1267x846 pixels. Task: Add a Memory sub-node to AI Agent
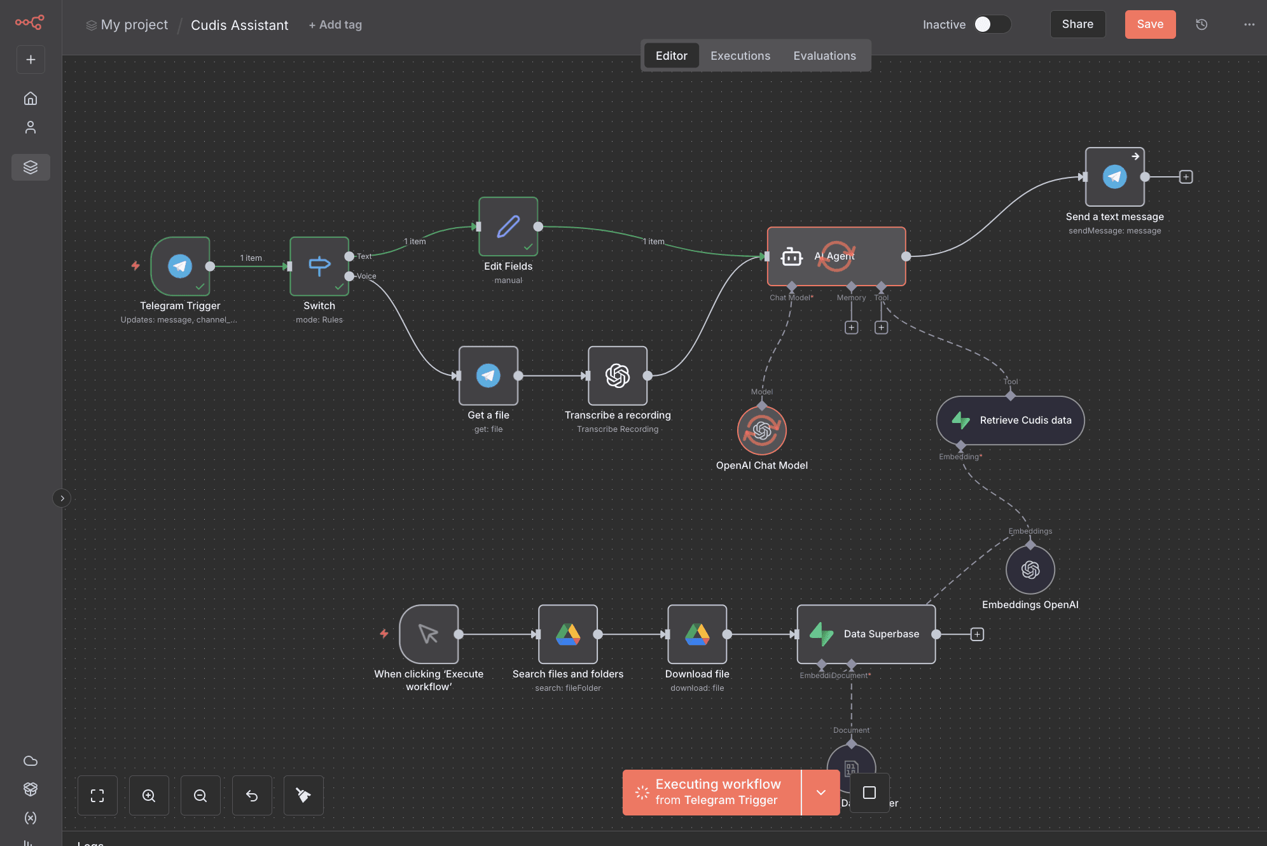851,328
